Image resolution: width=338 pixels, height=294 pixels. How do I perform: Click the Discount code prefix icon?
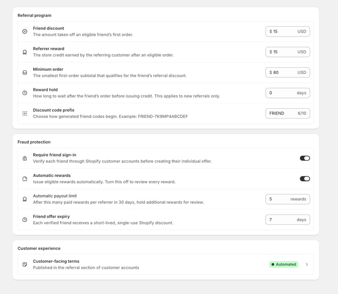pos(25,113)
